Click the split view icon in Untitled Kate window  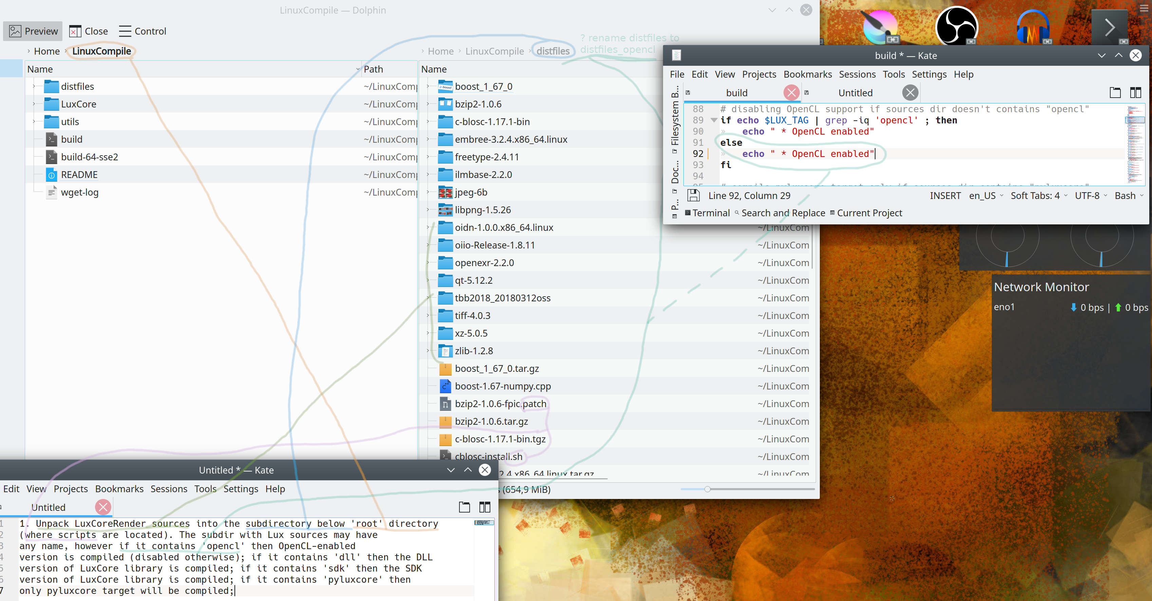(x=485, y=507)
